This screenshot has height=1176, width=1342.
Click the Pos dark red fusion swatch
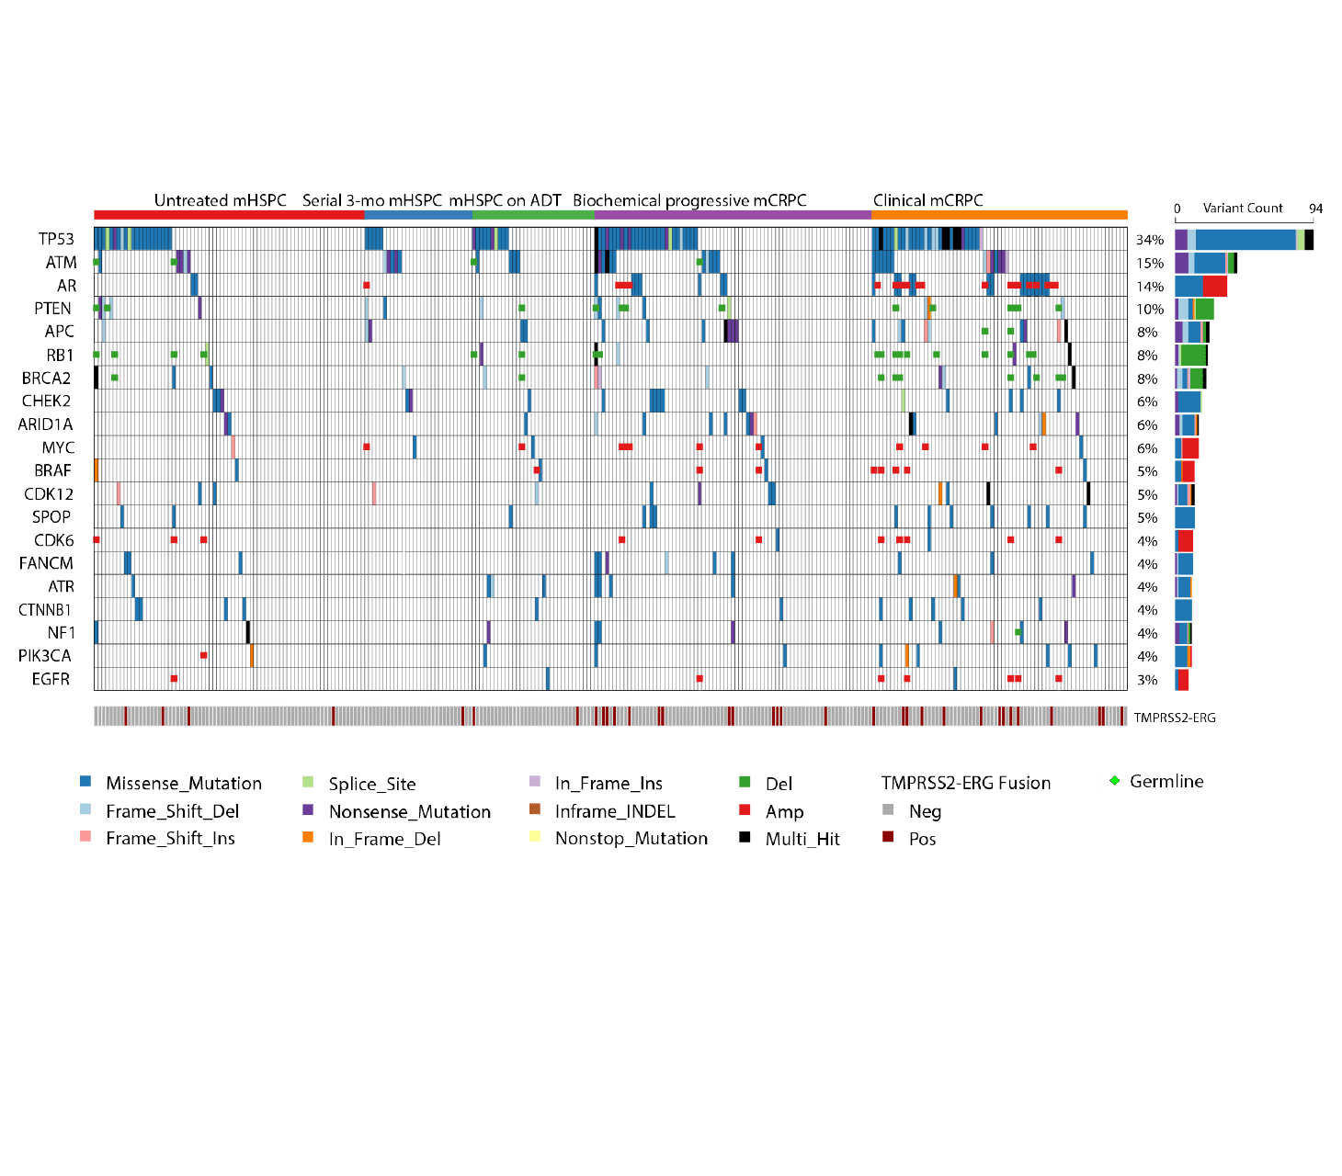(x=888, y=836)
